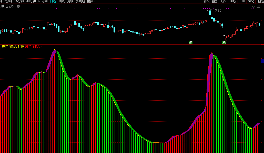Open the 多周期 multi-period view
The image size is (264, 153).
(x=80, y=1)
